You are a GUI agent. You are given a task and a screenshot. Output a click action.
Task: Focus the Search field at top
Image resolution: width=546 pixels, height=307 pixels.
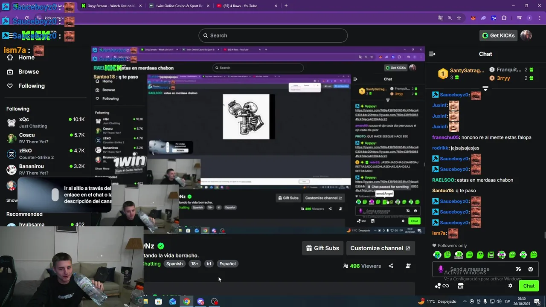click(x=273, y=35)
